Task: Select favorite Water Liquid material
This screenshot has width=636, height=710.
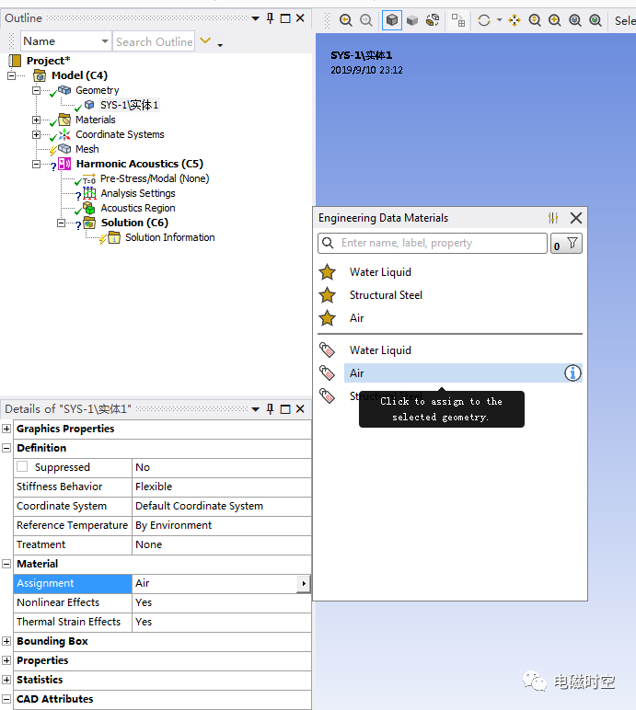Action: pos(380,272)
